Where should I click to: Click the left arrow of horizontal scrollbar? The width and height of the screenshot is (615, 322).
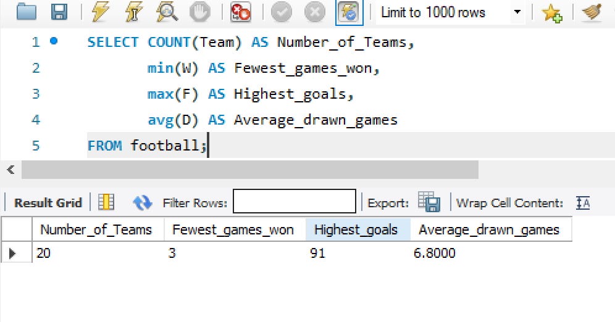pyautogui.click(x=10, y=170)
